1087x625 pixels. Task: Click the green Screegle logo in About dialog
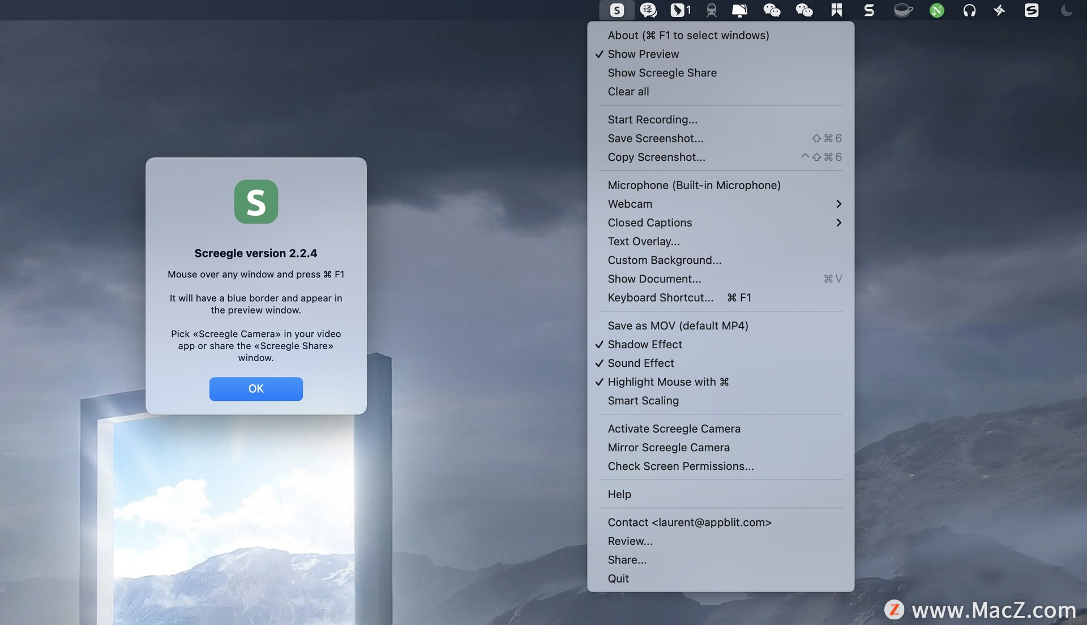click(256, 202)
